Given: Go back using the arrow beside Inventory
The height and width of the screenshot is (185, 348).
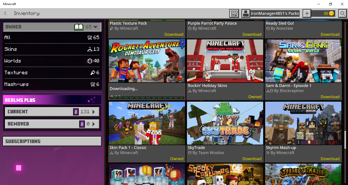Looking at the screenshot, I should point(5,13).
